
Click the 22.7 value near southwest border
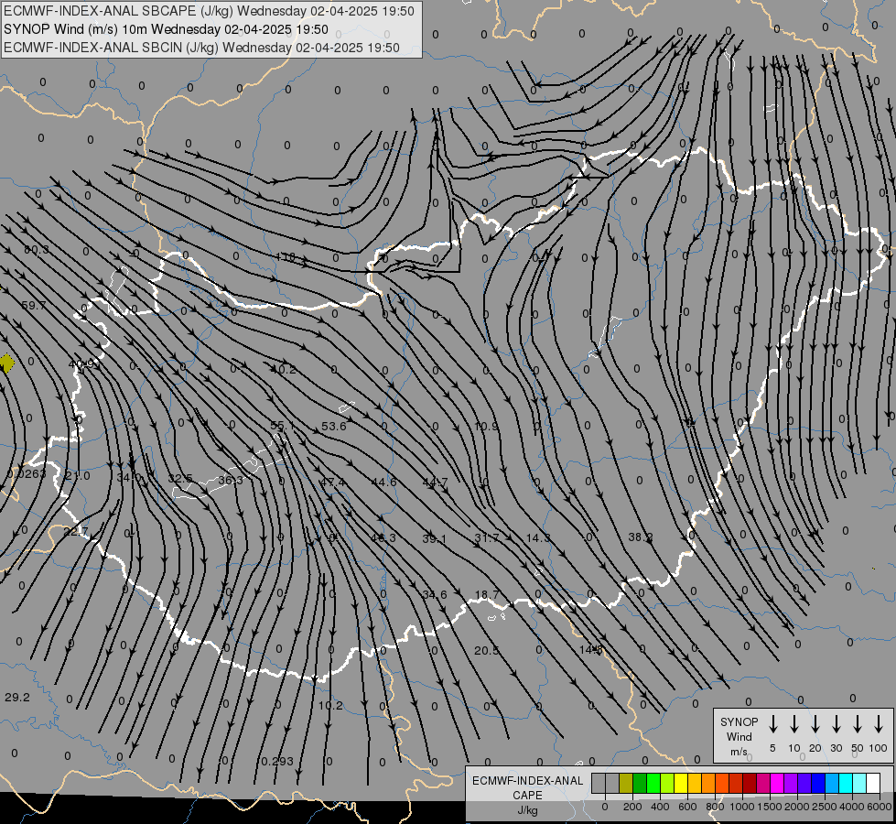pos(75,532)
